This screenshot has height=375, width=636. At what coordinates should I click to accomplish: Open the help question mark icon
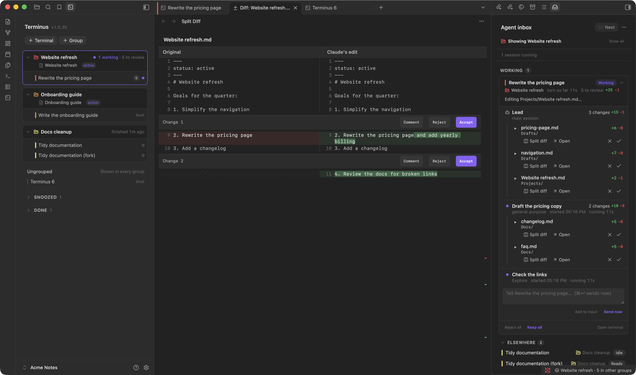pos(136,367)
